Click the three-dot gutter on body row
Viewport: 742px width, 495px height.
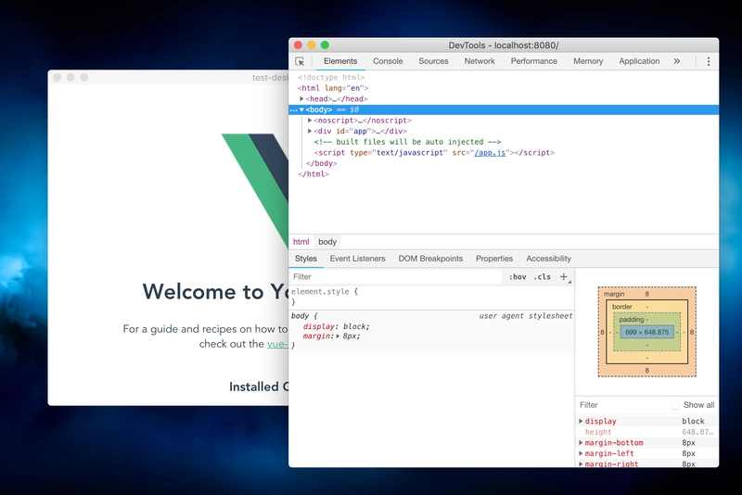tap(293, 109)
